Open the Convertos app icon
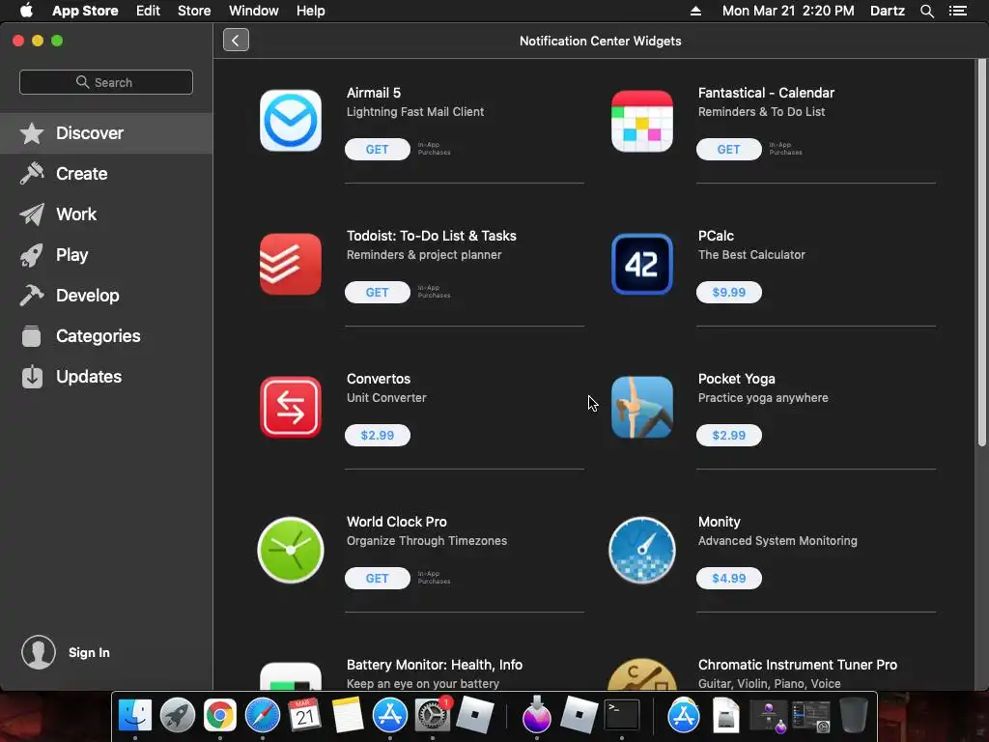Viewport: 989px width, 742px height. point(290,407)
